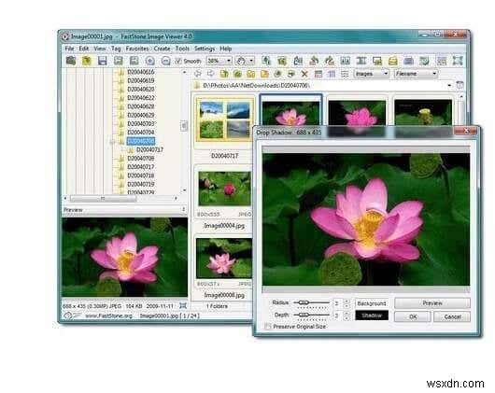Click the yellow Email envelope icon

click(392, 61)
